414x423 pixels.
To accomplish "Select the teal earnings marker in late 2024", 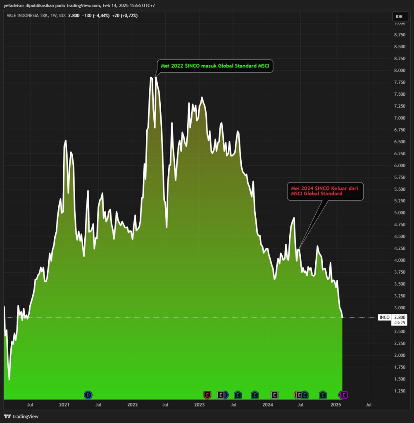I will click(x=323, y=395).
